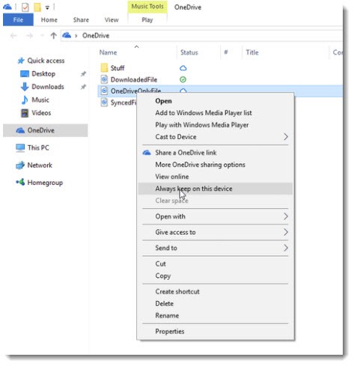Viewport: 354px width, 366px height.
Task: Expand the Send to submenu
Action: tap(215, 248)
